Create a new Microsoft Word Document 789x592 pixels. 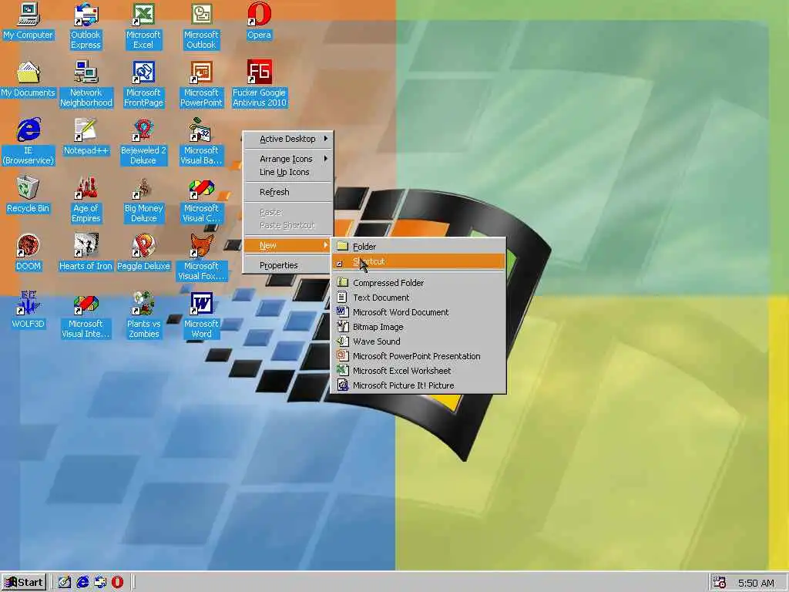[x=418, y=312]
